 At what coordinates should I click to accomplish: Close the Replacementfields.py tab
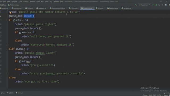(66, 8)
